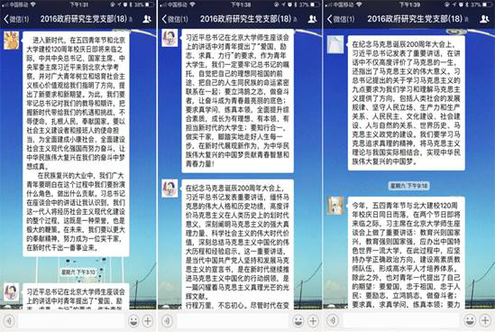Click the message text field in left chat
495x332 pixels.
(71, 321)
